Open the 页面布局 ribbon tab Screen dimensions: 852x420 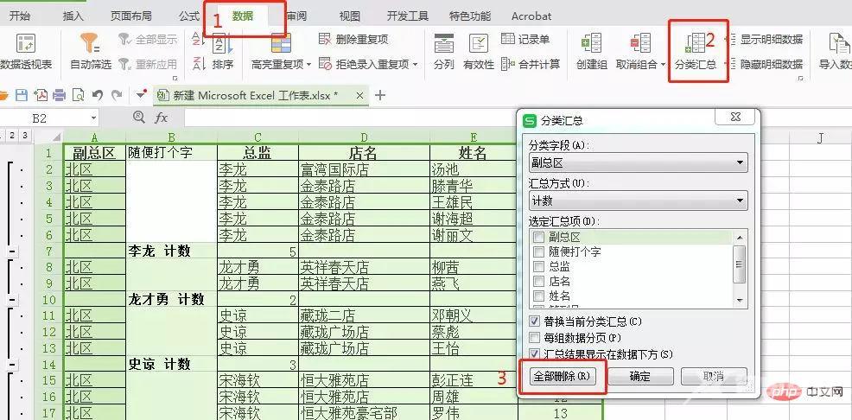(x=133, y=16)
